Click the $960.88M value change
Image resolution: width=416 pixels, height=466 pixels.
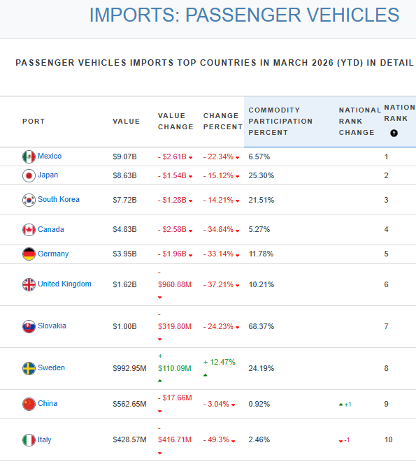pyautogui.click(x=175, y=285)
